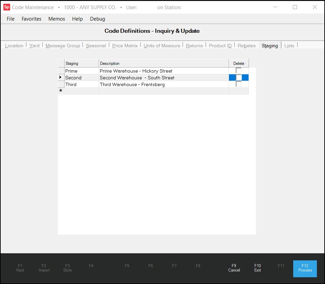Click the new-record asterisk row marker

(61, 91)
